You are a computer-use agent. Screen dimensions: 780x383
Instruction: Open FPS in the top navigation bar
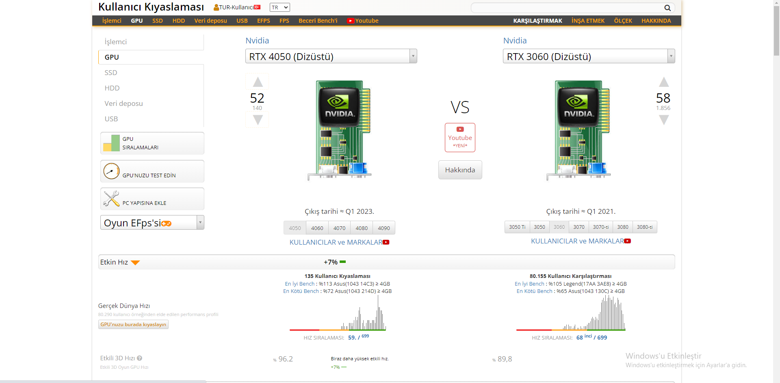pos(284,21)
